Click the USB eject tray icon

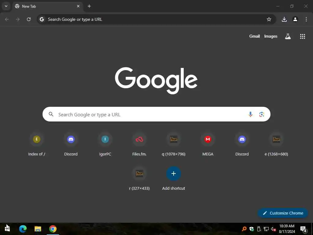[x=259, y=229]
